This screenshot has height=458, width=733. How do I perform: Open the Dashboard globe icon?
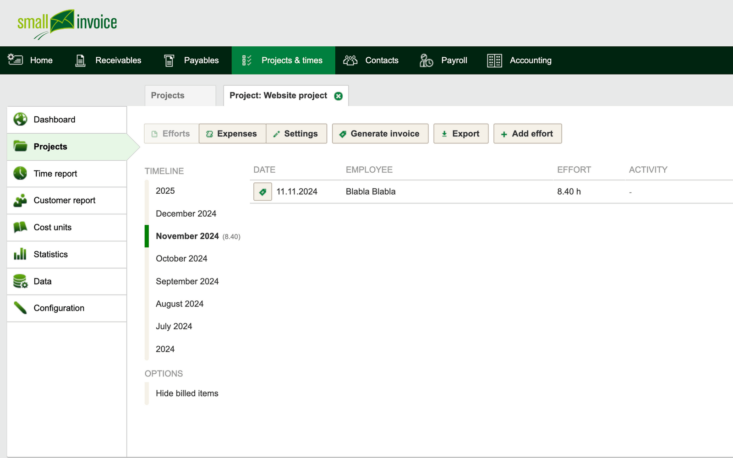click(20, 120)
